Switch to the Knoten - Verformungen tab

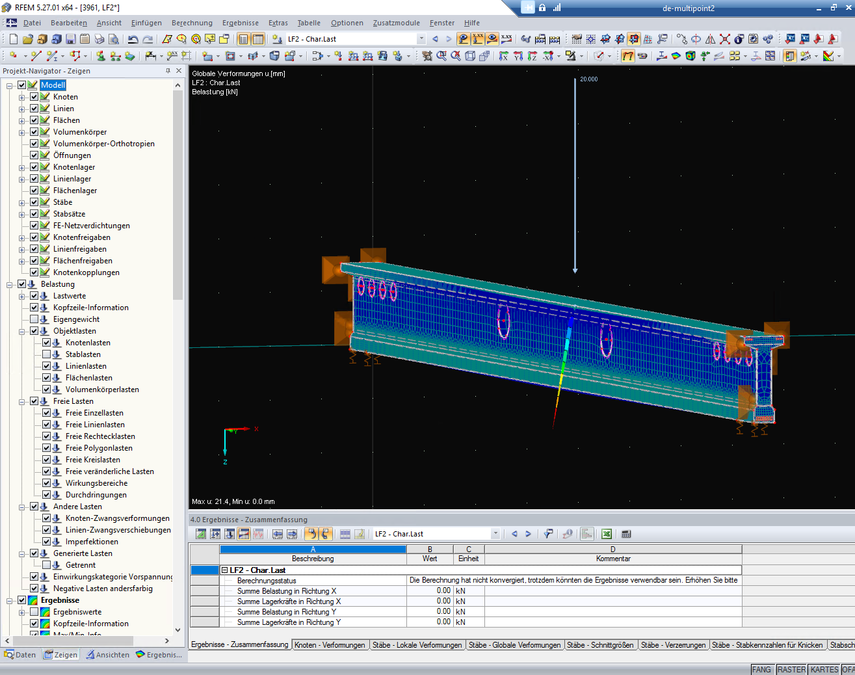click(x=330, y=645)
